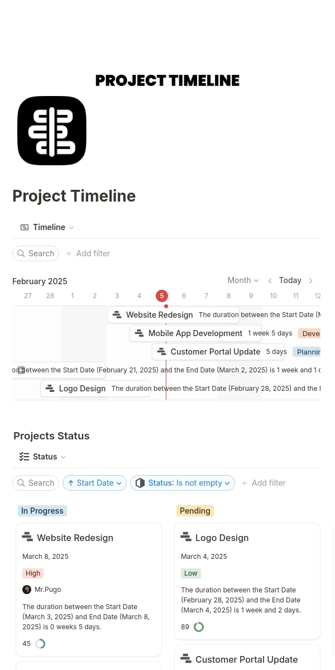Open the Start Date sort dropdown
The image size is (335, 670).
(x=94, y=483)
